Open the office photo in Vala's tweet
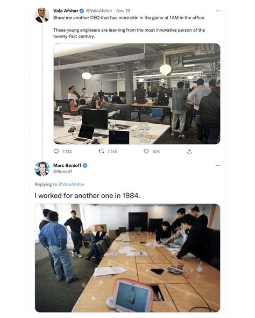Screen dimensions: 255x318 pyautogui.click(x=137, y=94)
